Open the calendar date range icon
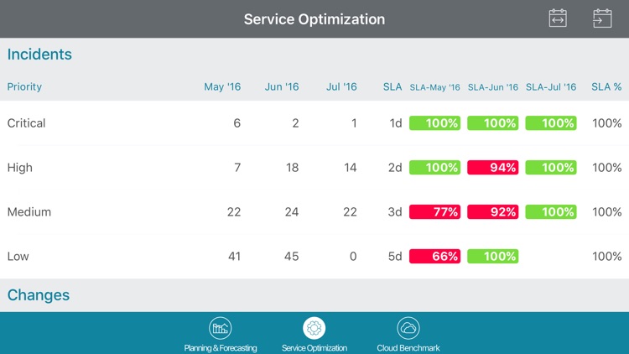629x354 pixels. (x=558, y=18)
